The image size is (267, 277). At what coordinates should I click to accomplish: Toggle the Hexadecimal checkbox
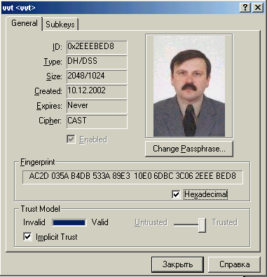point(176,194)
